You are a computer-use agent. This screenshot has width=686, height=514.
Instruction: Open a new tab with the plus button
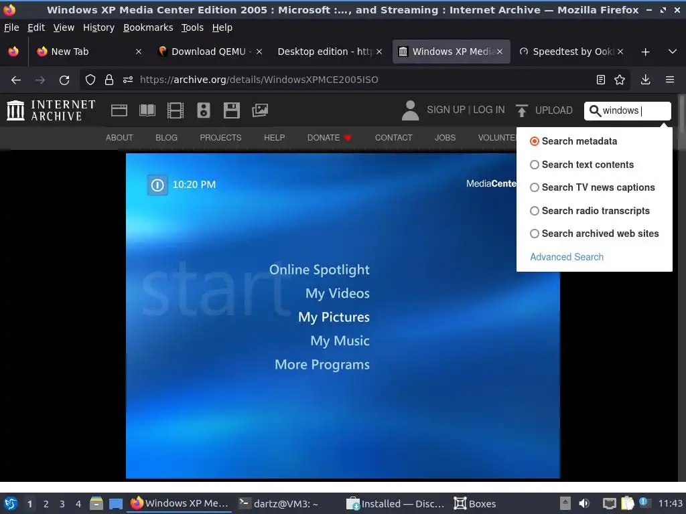coord(645,52)
